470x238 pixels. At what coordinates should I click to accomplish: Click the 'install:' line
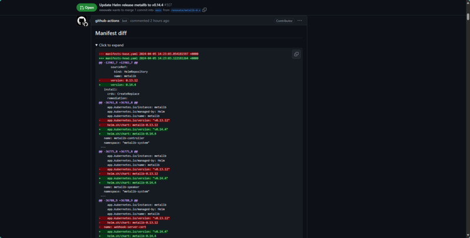tap(110, 89)
